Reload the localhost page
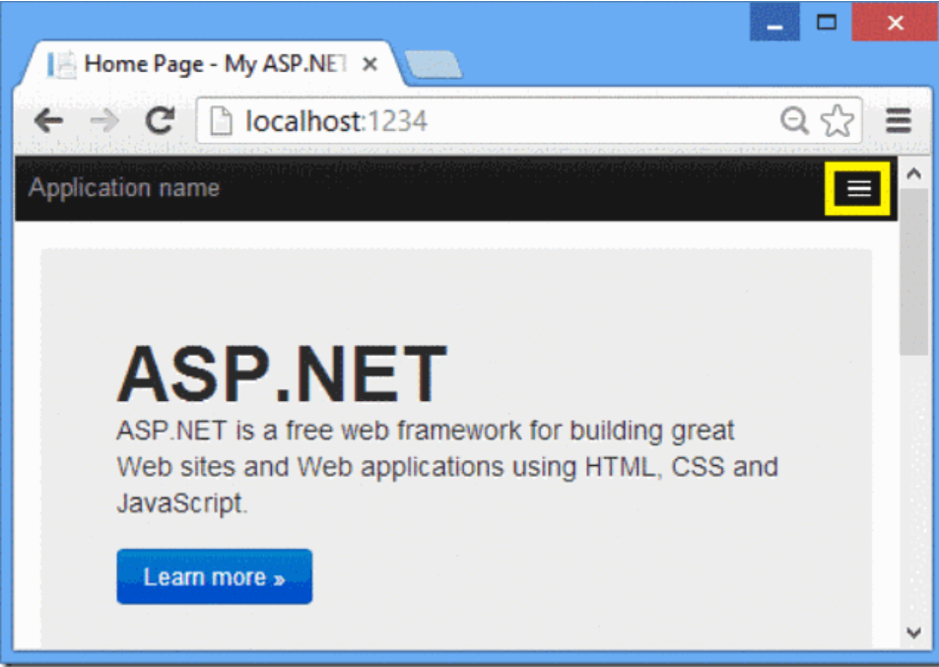 pos(160,121)
